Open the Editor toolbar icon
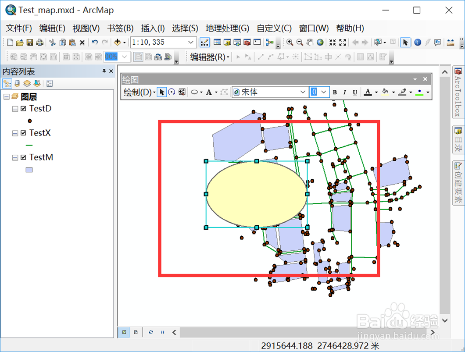This screenshot has height=352, width=465. tap(204, 43)
